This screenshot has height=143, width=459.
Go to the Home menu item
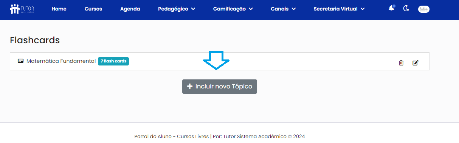tap(59, 9)
